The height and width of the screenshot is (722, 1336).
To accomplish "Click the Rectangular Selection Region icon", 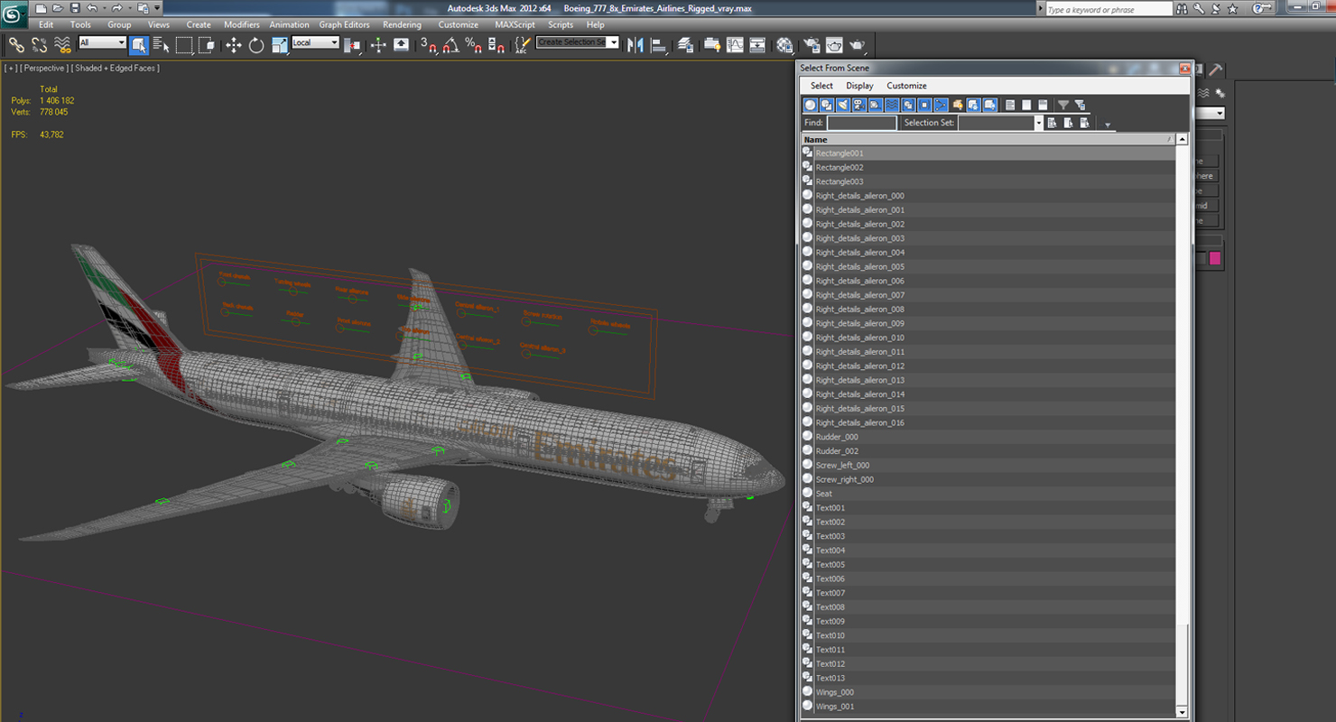I will 184,45.
